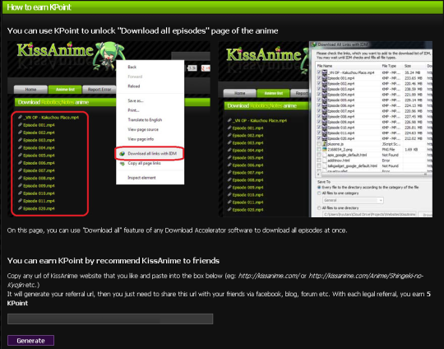Uncheck Episode 020.mp4 checkbox in IDM dialog
The width and height of the screenshot is (444, 349).
pyautogui.click(x=319, y=138)
